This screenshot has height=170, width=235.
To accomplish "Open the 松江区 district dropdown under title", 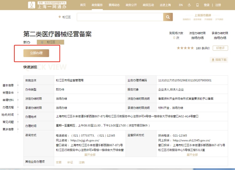I will 50,42.
